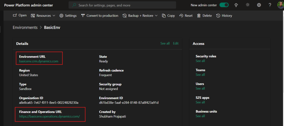The image size is (284, 126).
Task: Click See all in Details card
Action: coord(165,43)
